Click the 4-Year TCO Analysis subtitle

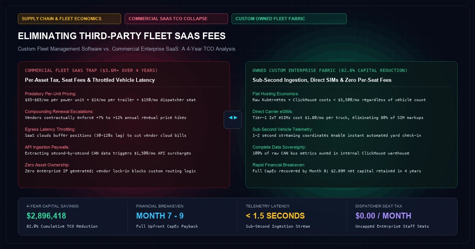[x=127, y=49]
